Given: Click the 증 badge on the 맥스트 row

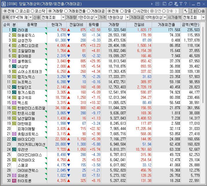Looking at the screenshot, I should click(x=14, y=103).
